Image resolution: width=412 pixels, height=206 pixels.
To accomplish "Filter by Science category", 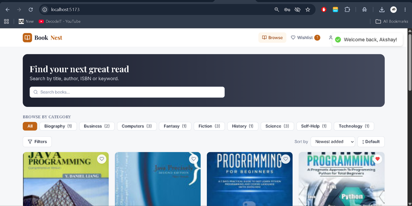I will 277,126.
